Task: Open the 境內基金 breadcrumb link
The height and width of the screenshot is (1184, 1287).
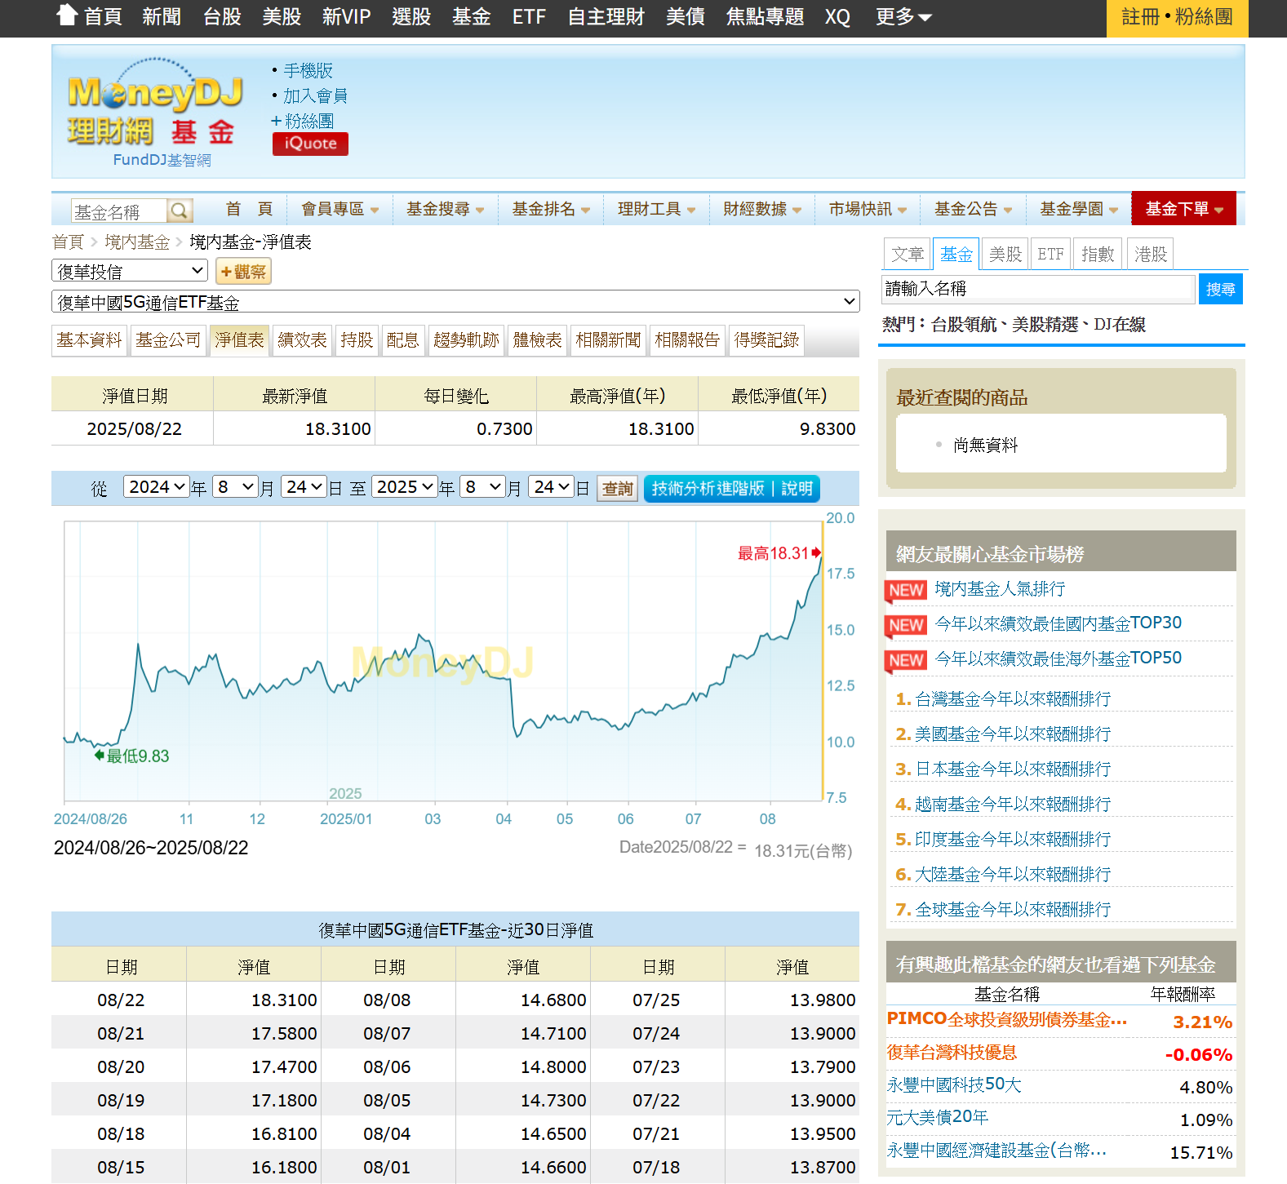Action: pyautogui.click(x=137, y=242)
